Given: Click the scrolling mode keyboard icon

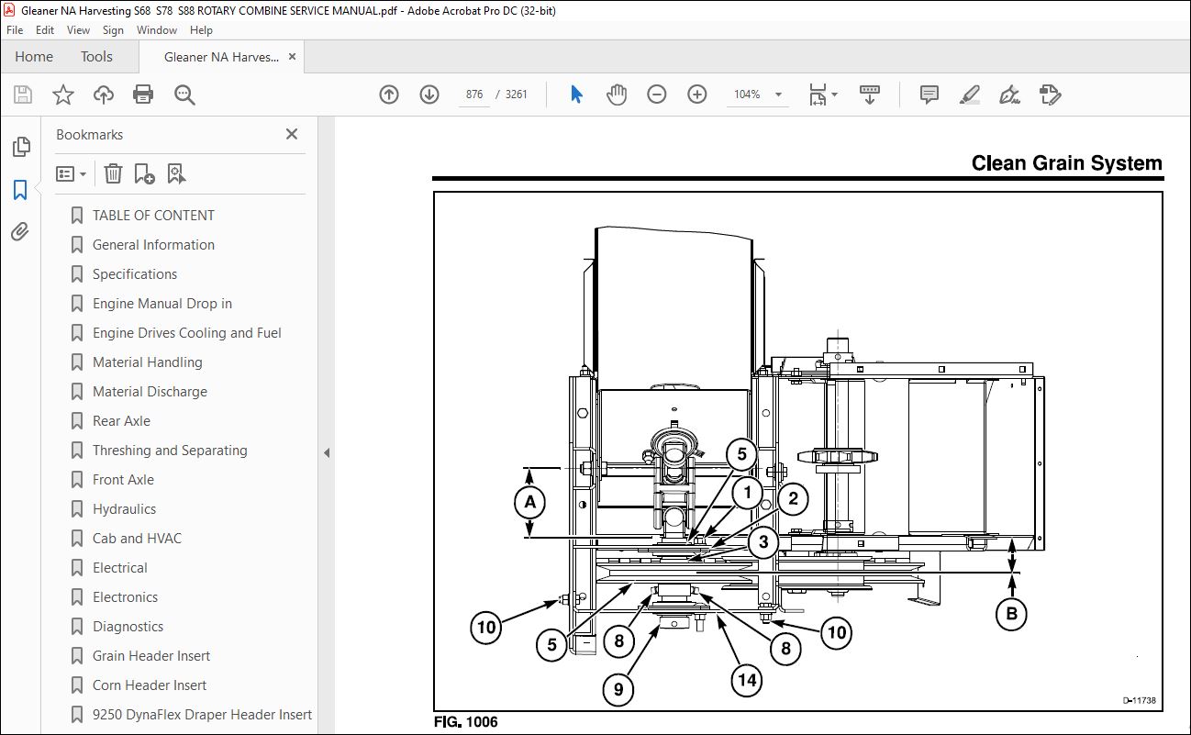Looking at the screenshot, I should point(869,95).
